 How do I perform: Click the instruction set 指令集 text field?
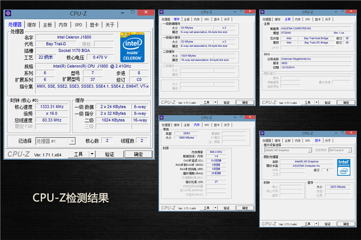click(93, 86)
